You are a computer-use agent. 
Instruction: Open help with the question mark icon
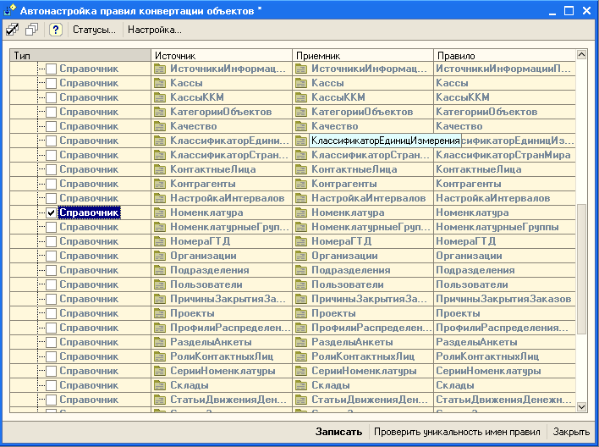pos(56,30)
